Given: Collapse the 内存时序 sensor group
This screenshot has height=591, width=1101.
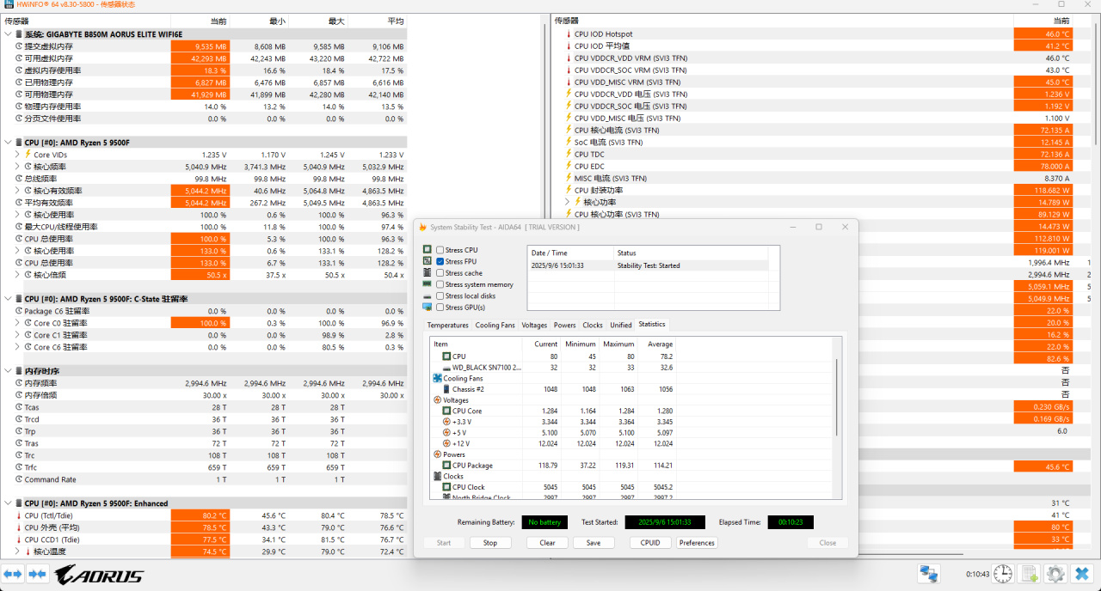Looking at the screenshot, I should pyautogui.click(x=8, y=371).
